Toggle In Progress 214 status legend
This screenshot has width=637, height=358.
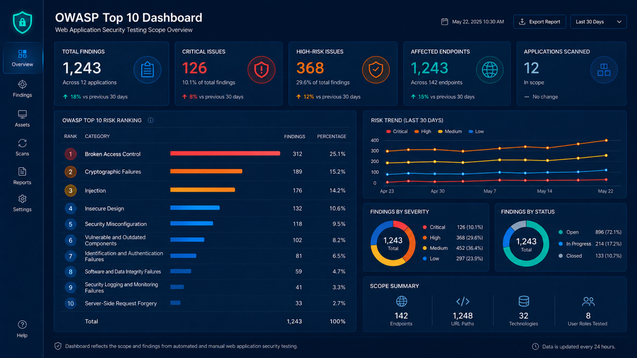pyautogui.click(x=590, y=244)
